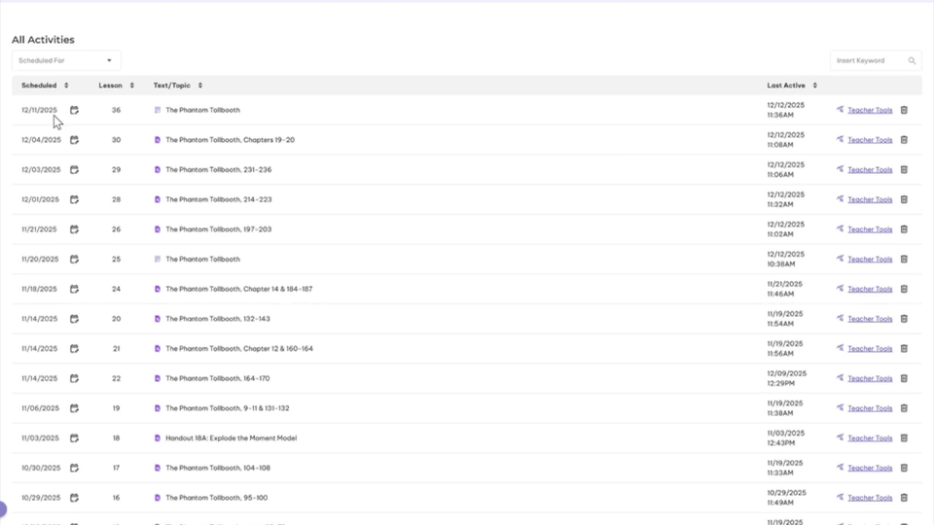Click calendar icon beside 10/30/2025 date
The height and width of the screenshot is (525, 934).
click(x=74, y=468)
